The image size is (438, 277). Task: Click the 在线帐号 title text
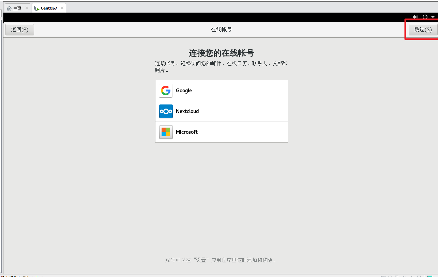(x=221, y=30)
